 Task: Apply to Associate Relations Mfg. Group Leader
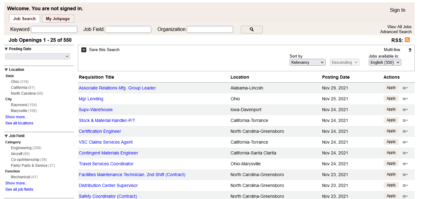coord(391,88)
